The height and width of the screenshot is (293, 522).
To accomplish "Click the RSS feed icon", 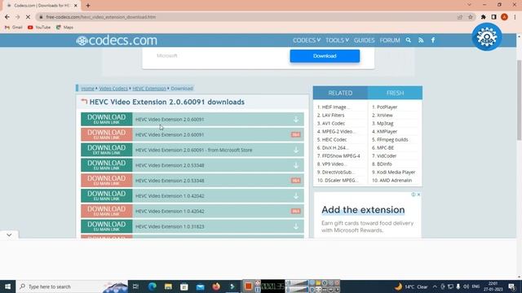I will tap(421, 40).
